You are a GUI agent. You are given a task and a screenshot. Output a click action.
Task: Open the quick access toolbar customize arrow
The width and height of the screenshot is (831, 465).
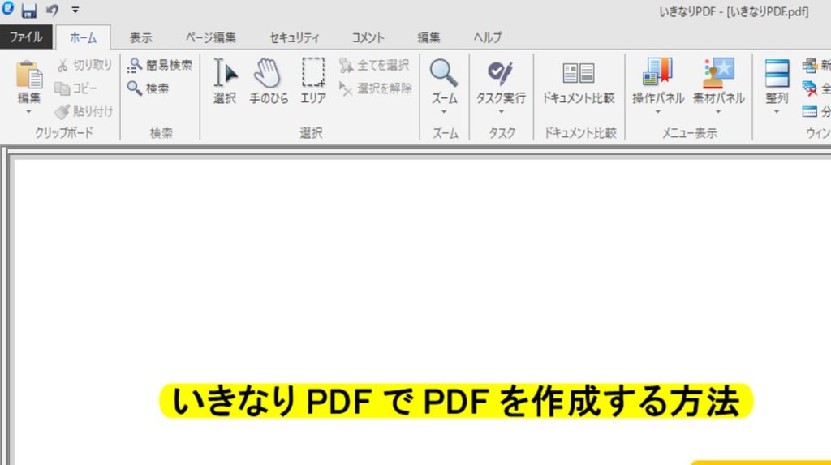click(75, 10)
